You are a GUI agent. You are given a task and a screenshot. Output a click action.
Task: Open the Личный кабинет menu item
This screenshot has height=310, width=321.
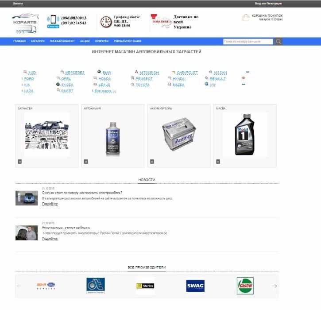coord(62,41)
